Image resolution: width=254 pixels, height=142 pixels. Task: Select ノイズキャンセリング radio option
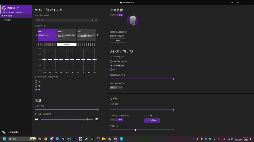click(x=111, y=61)
